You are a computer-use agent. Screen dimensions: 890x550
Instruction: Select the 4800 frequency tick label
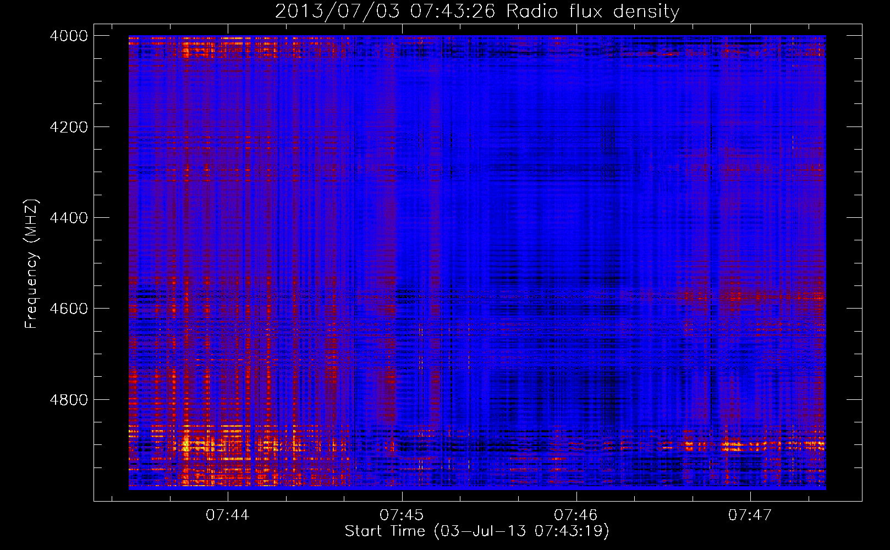(x=69, y=399)
